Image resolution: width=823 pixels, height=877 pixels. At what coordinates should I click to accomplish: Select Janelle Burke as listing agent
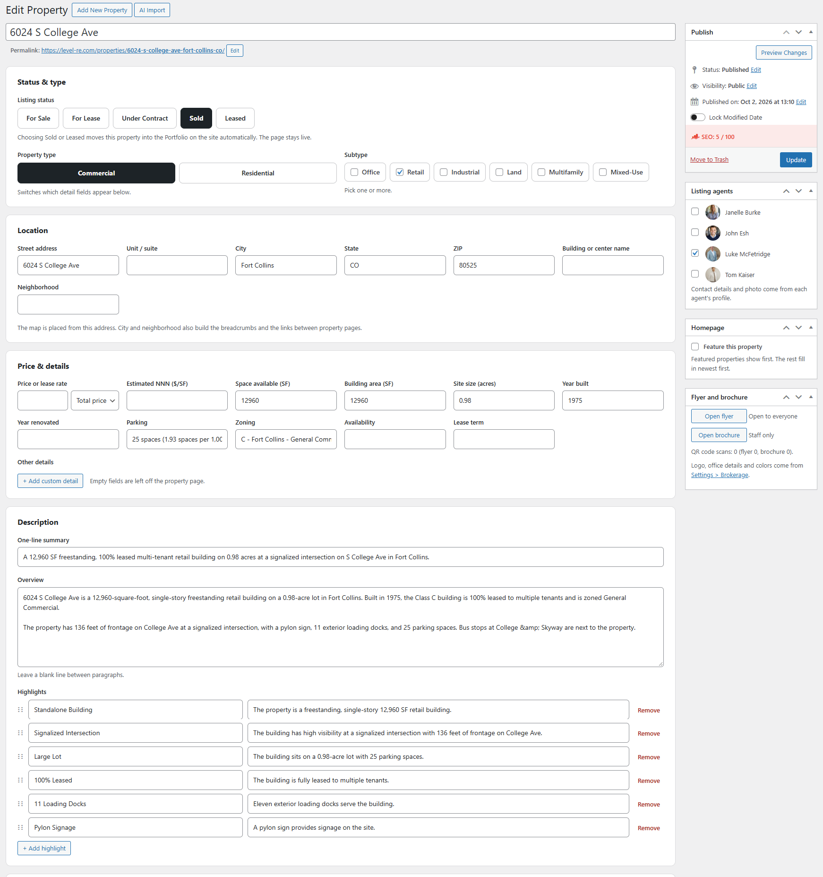(x=695, y=211)
